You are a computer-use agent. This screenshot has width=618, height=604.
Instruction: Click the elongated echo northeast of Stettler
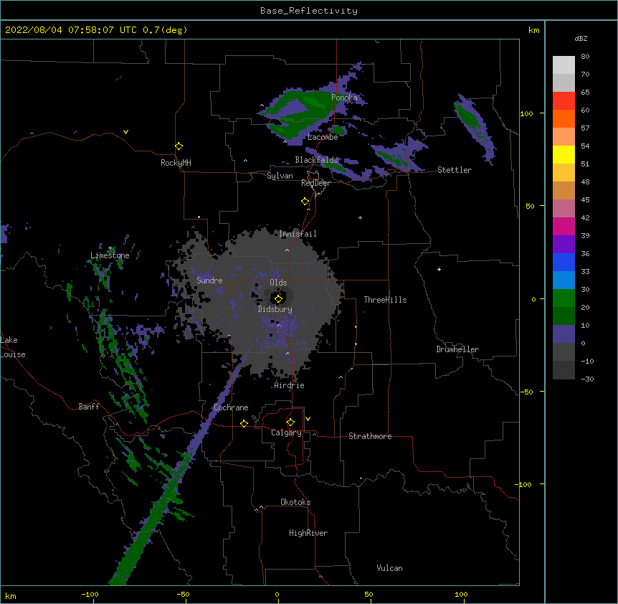click(x=474, y=128)
